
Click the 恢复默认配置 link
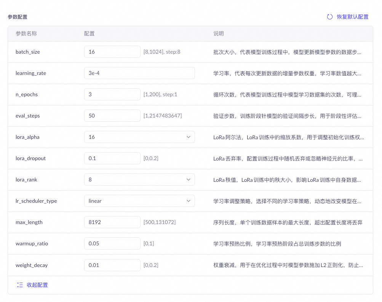353,17
